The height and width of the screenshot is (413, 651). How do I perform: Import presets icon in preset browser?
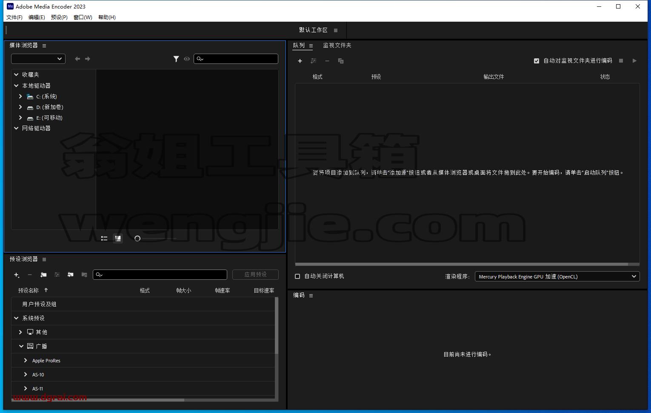tap(71, 275)
